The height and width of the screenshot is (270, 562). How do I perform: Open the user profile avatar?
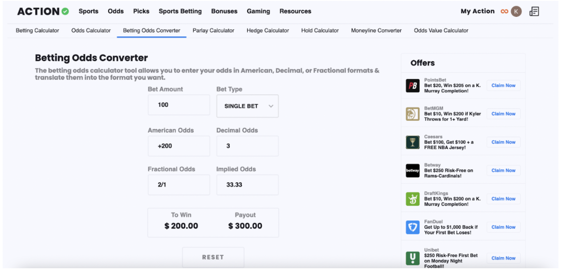516,12
